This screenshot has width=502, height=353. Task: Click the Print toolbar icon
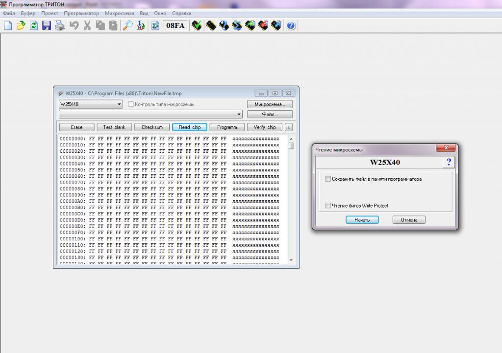click(x=59, y=25)
